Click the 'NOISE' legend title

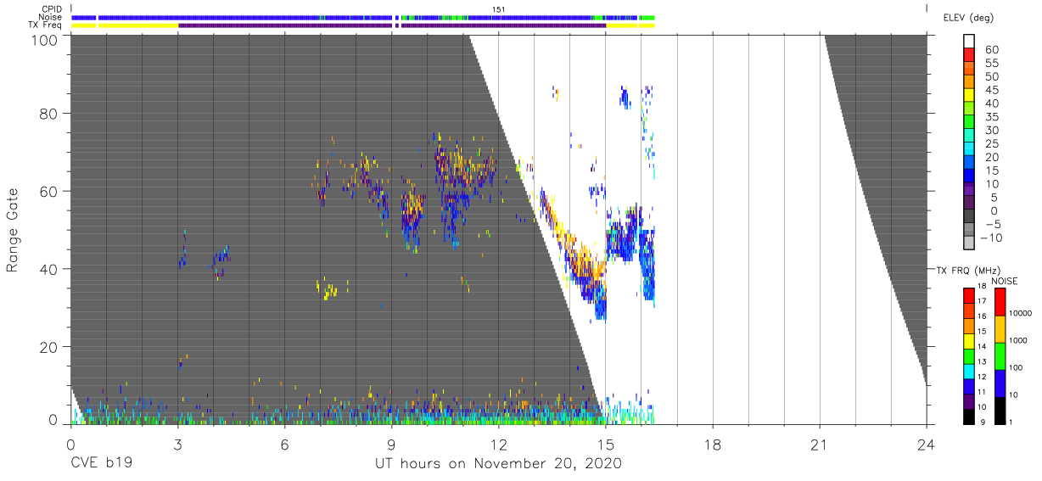(1006, 281)
